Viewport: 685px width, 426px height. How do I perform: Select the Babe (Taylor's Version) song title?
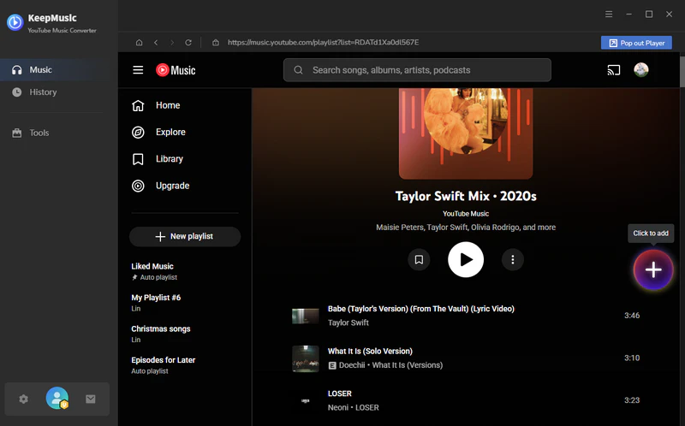[421, 309]
